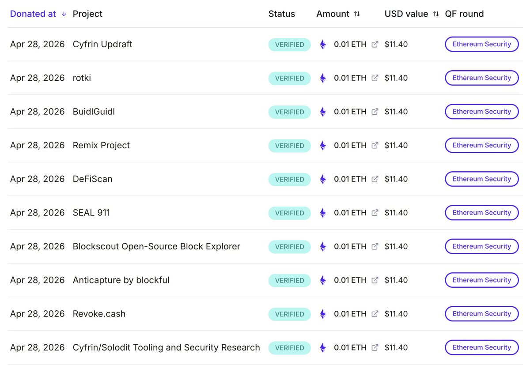The height and width of the screenshot is (369, 530).
Task: Click Ethereum logo in SEAL 911 row
Action: click(x=323, y=213)
